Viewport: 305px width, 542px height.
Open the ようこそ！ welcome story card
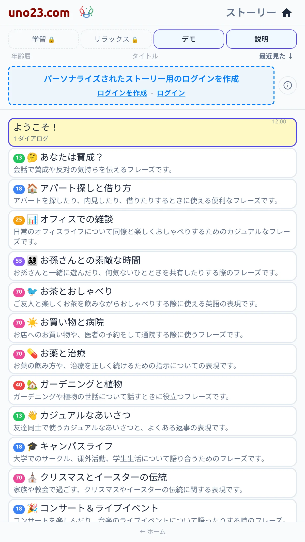pos(152,132)
